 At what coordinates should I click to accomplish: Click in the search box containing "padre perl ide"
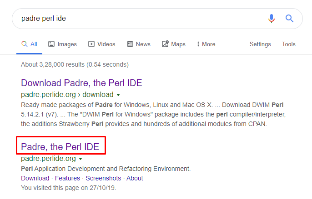point(139,19)
